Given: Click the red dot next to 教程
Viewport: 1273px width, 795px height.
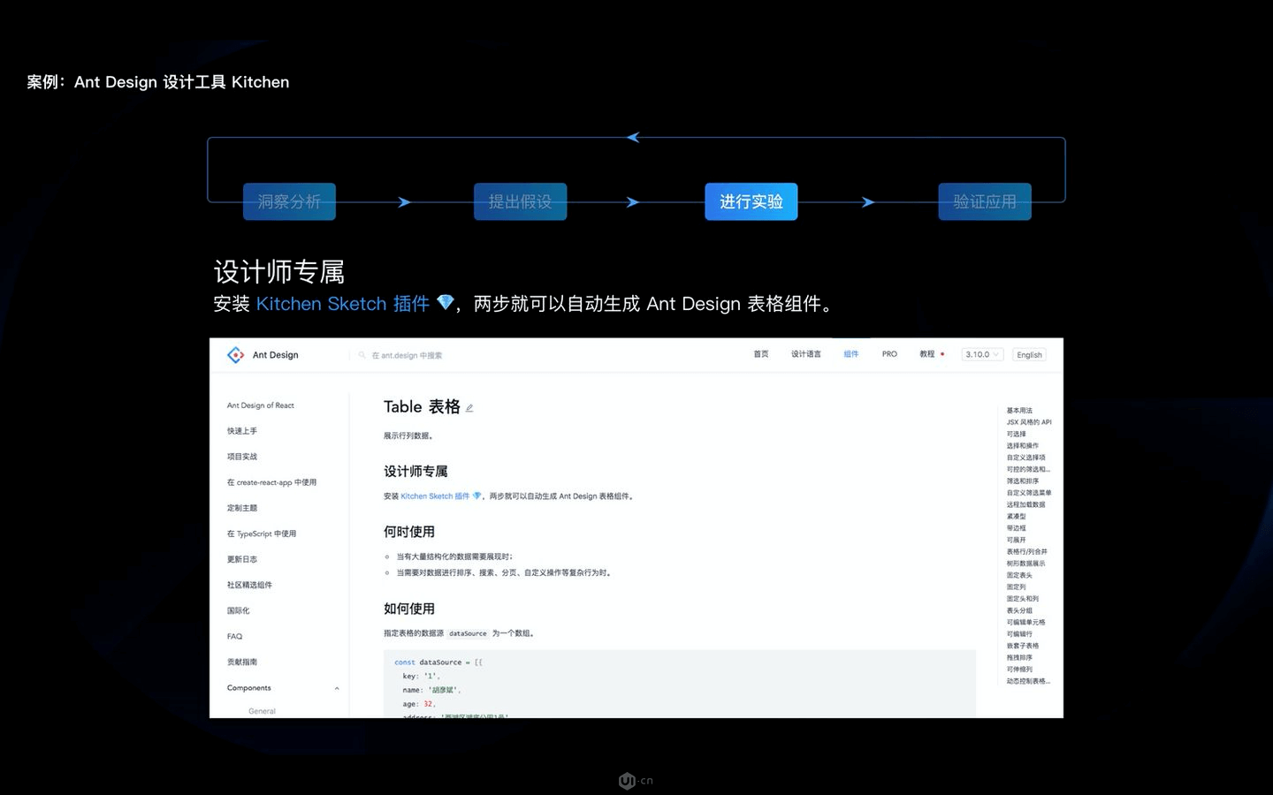Looking at the screenshot, I should (942, 354).
